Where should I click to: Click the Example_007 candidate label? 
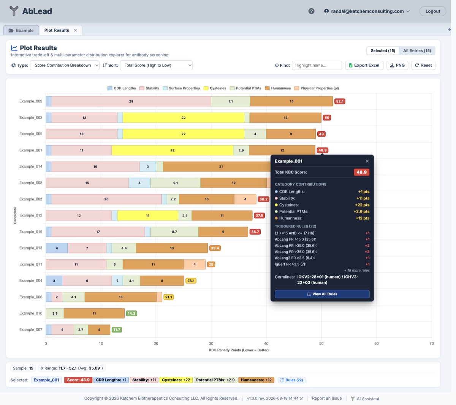click(x=31, y=330)
